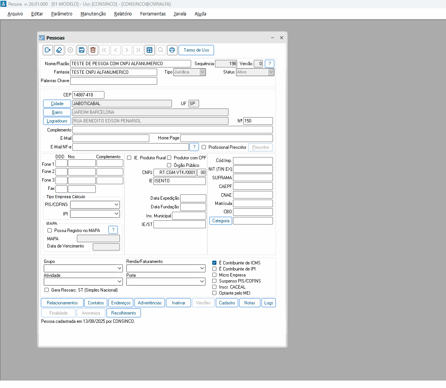Minimize the Pessoas window
The width and height of the screenshot is (446, 388).
273,38
